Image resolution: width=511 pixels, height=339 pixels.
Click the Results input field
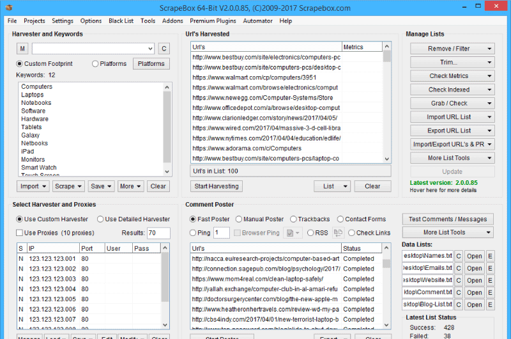click(x=158, y=233)
